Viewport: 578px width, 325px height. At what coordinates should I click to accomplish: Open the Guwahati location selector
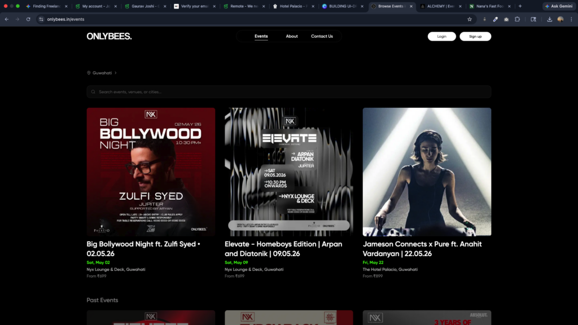coord(102,73)
